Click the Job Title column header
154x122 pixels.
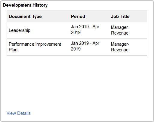(120, 17)
